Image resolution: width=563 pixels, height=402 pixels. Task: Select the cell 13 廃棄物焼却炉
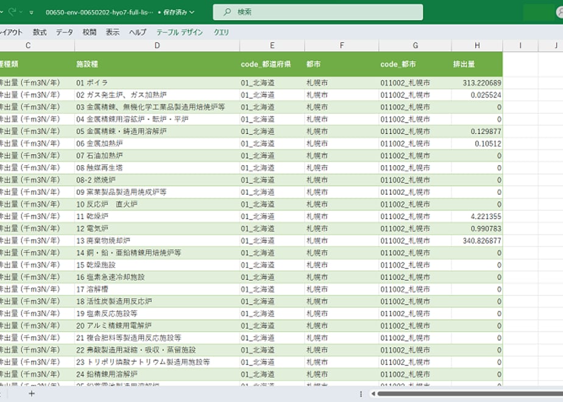point(157,241)
